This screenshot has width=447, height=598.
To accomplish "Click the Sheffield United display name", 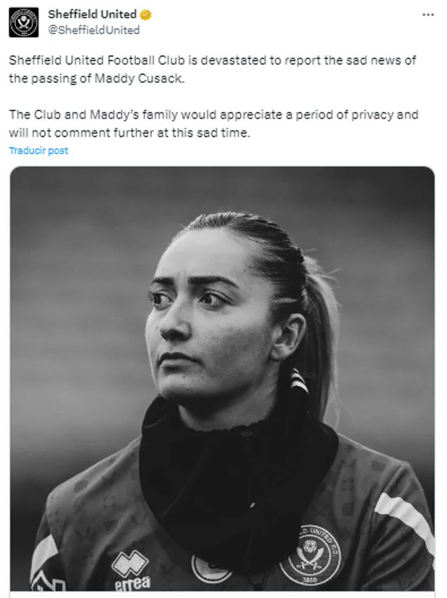I will tap(92, 15).
